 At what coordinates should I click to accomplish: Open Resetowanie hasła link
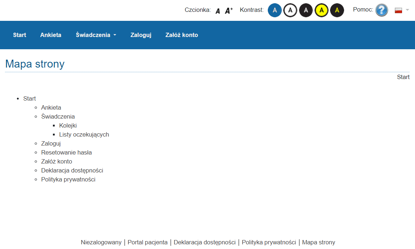pyautogui.click(x=67, y=153)
